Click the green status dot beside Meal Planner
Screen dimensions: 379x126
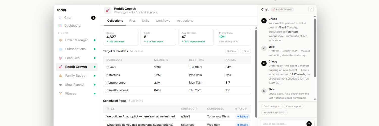94,85
